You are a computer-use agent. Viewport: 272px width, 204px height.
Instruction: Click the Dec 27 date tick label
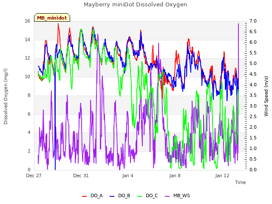(x=34, y=176)
